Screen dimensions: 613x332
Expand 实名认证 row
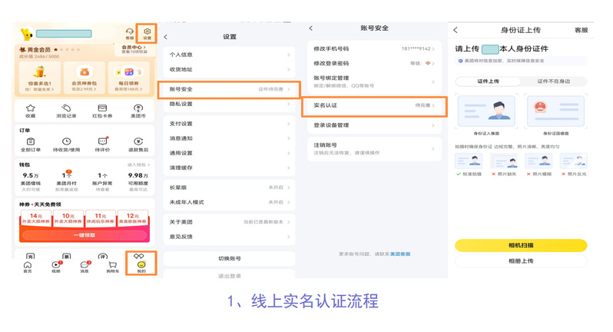375,105
